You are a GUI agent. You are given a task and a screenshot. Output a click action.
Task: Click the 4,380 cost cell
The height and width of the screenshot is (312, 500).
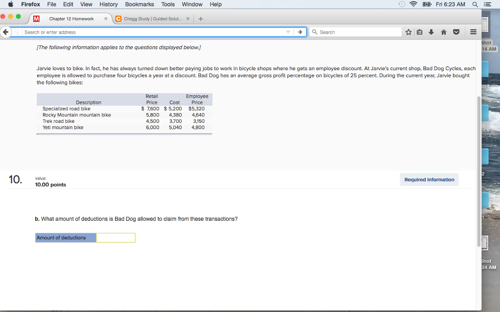pyautogui.click(x=175, y=115)
